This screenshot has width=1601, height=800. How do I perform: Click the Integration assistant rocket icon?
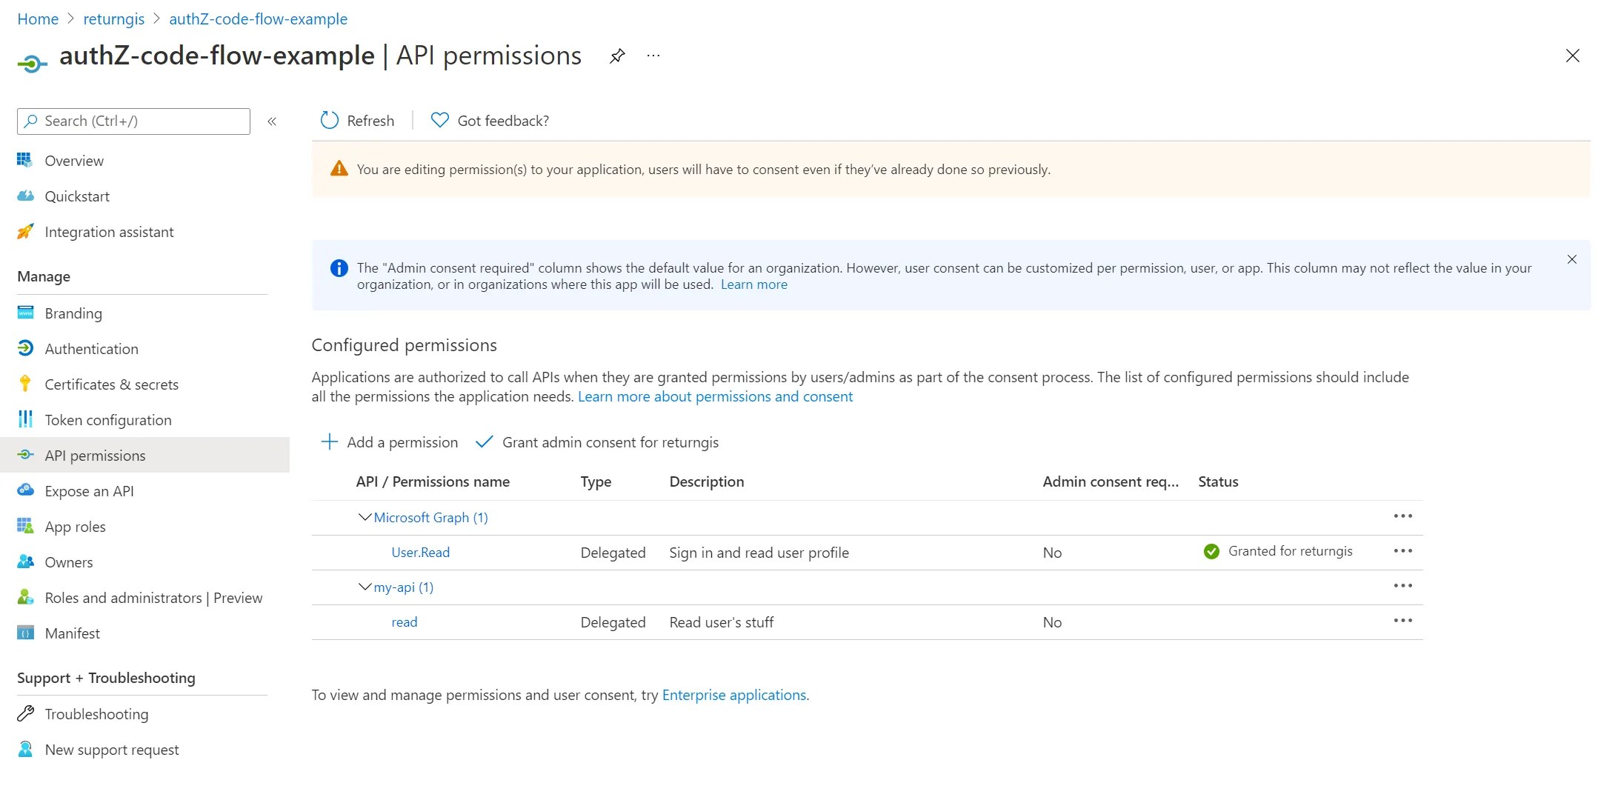(x=25, y=231)
